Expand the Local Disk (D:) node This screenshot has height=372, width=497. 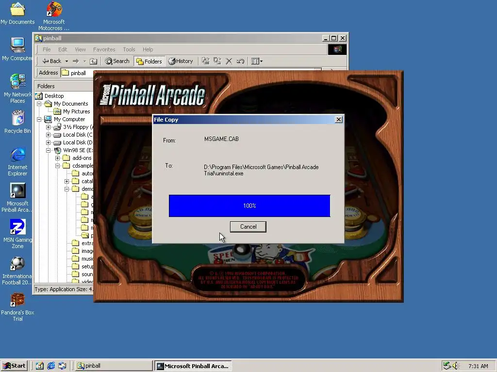(x=49, y=143)
